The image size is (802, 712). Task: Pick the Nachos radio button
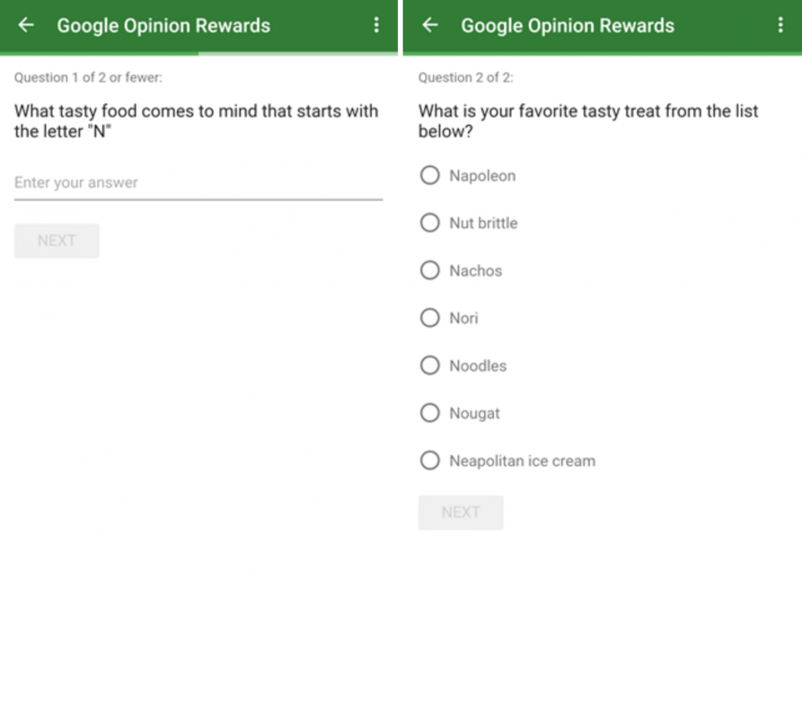430,270
